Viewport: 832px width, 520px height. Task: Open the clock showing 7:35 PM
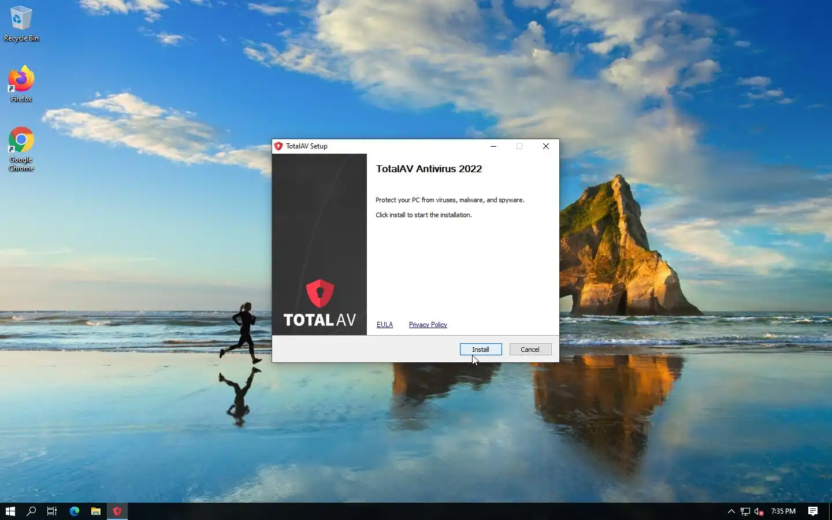click(x=783, y=511)
